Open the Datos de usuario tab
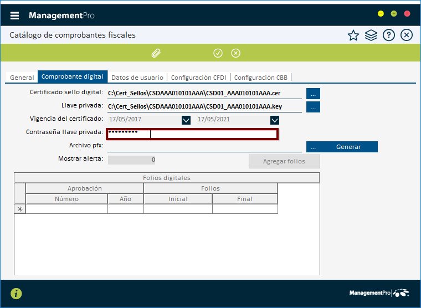The height and width of the screenshot is (308, 421). point(137,78)
